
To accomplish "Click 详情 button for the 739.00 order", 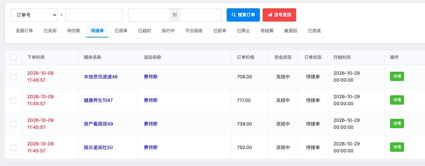I will (397, 124).
